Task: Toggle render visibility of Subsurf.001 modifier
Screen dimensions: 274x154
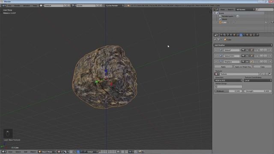Action: (x=243, y=56)
